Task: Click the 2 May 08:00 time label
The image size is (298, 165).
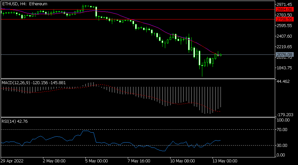Action: (54, 161)
